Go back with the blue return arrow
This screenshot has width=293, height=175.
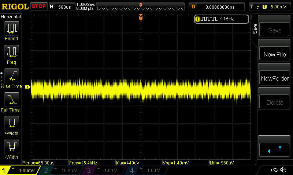274,150
